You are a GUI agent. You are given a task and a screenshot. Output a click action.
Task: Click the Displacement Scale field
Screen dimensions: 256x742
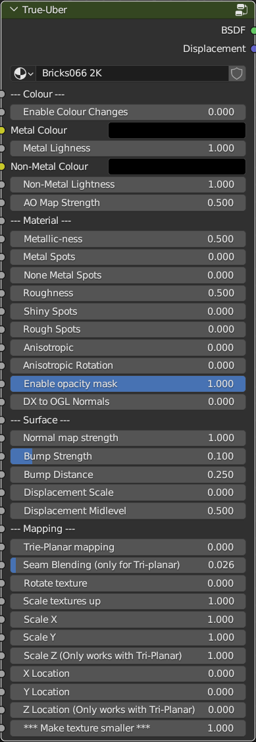(128, 492)
